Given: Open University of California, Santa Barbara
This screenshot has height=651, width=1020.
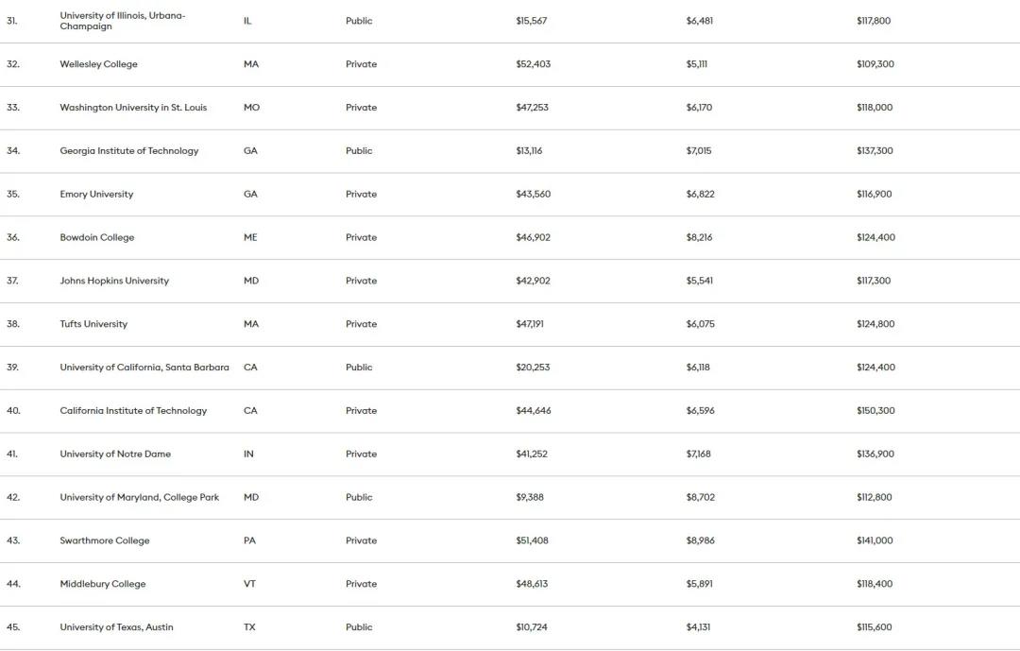Looking at the screenshot, I should tap(144, 368).
